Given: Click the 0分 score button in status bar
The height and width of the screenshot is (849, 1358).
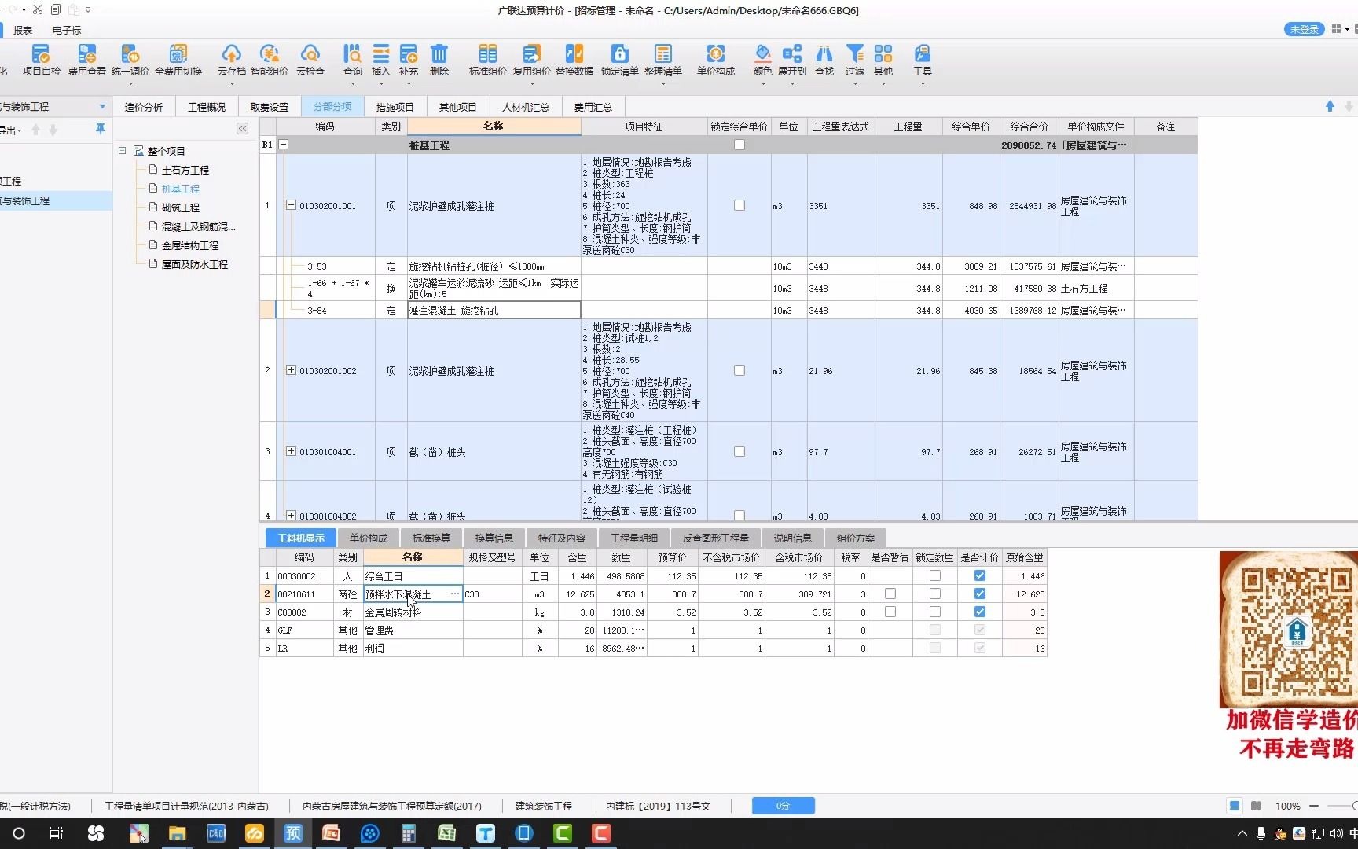Looking at the screenshot, I should coord(783,806).
